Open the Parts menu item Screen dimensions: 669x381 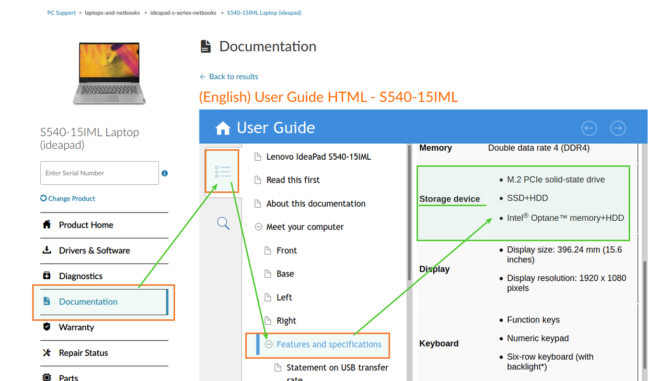(x=105, y=374)
